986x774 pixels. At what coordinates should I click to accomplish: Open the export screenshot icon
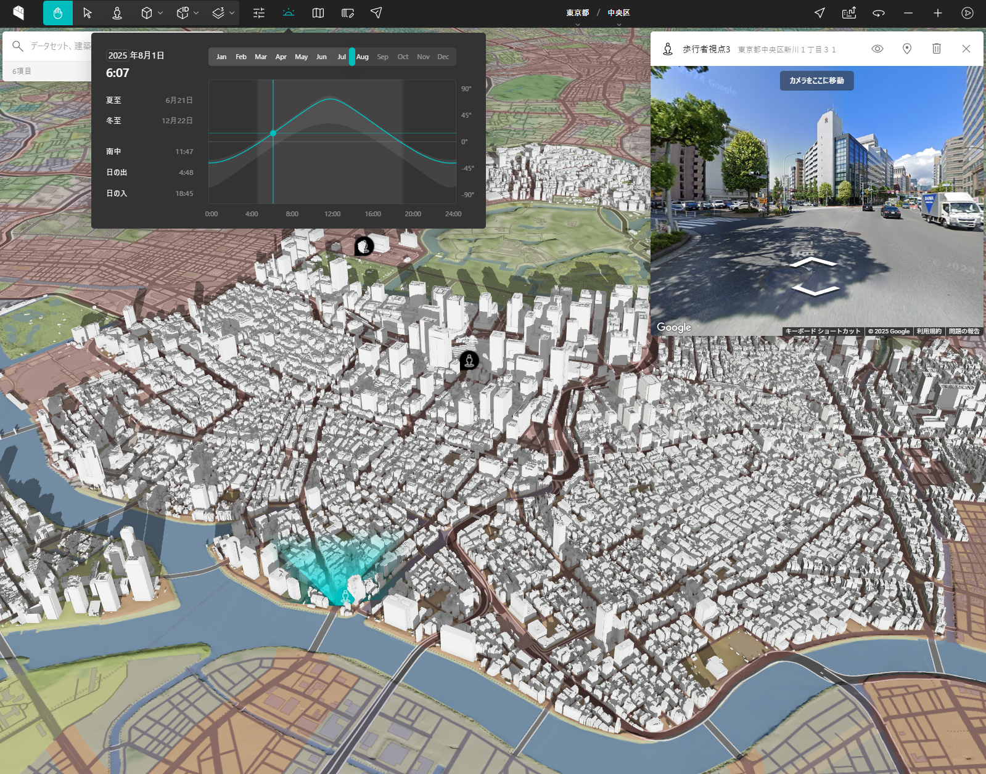point(849,13)
